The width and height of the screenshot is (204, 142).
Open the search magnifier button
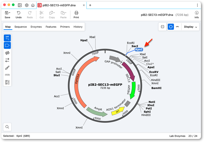pyautogui.click(x=7, y=127)
